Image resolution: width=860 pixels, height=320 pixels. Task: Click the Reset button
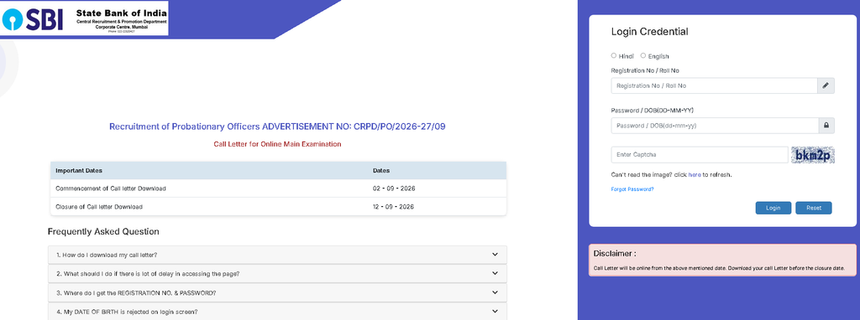(814, 208)
